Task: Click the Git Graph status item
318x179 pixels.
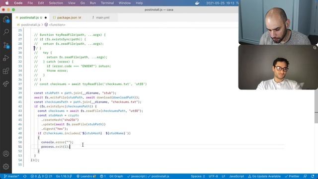Action: 116,177
